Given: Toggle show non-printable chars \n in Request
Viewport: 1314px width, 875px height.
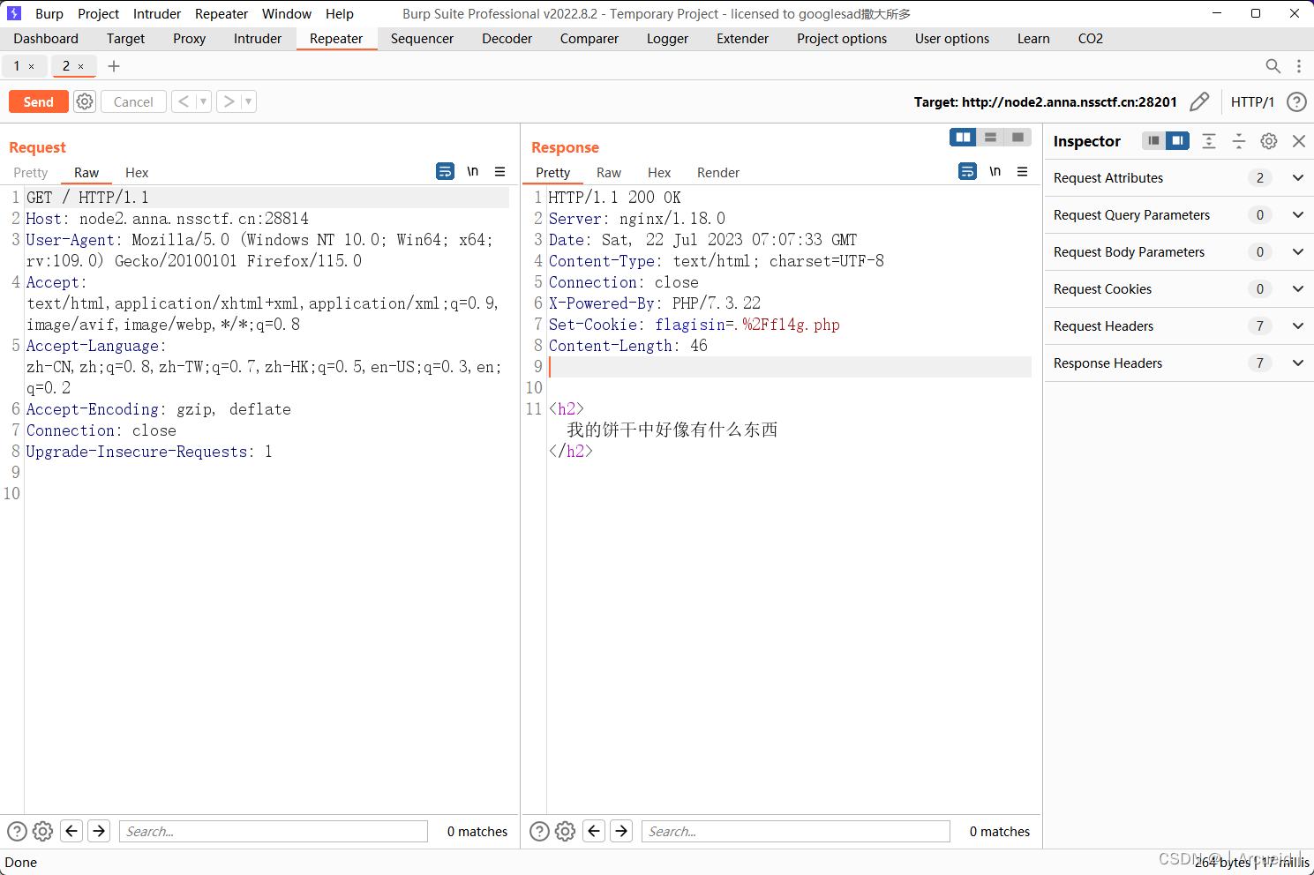Looking at the screenshot, I should 473,171.
